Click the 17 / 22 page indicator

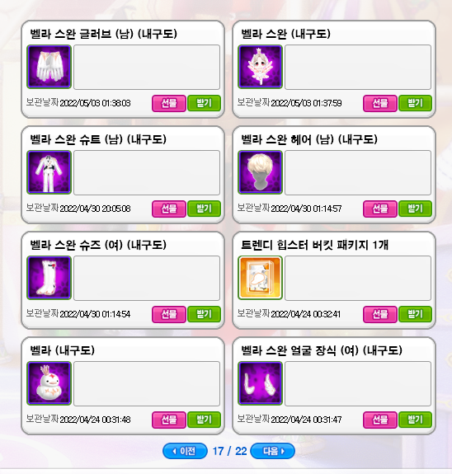coord(229,451)
